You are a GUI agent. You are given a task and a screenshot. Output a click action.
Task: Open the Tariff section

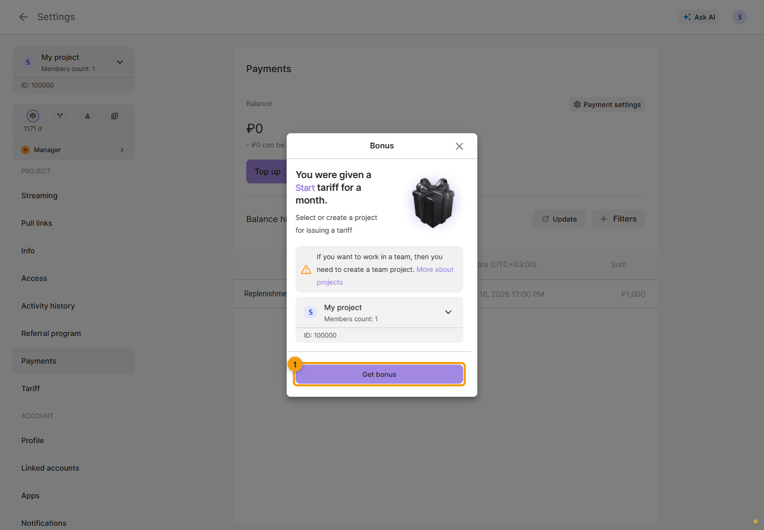(x=74, y=388)
